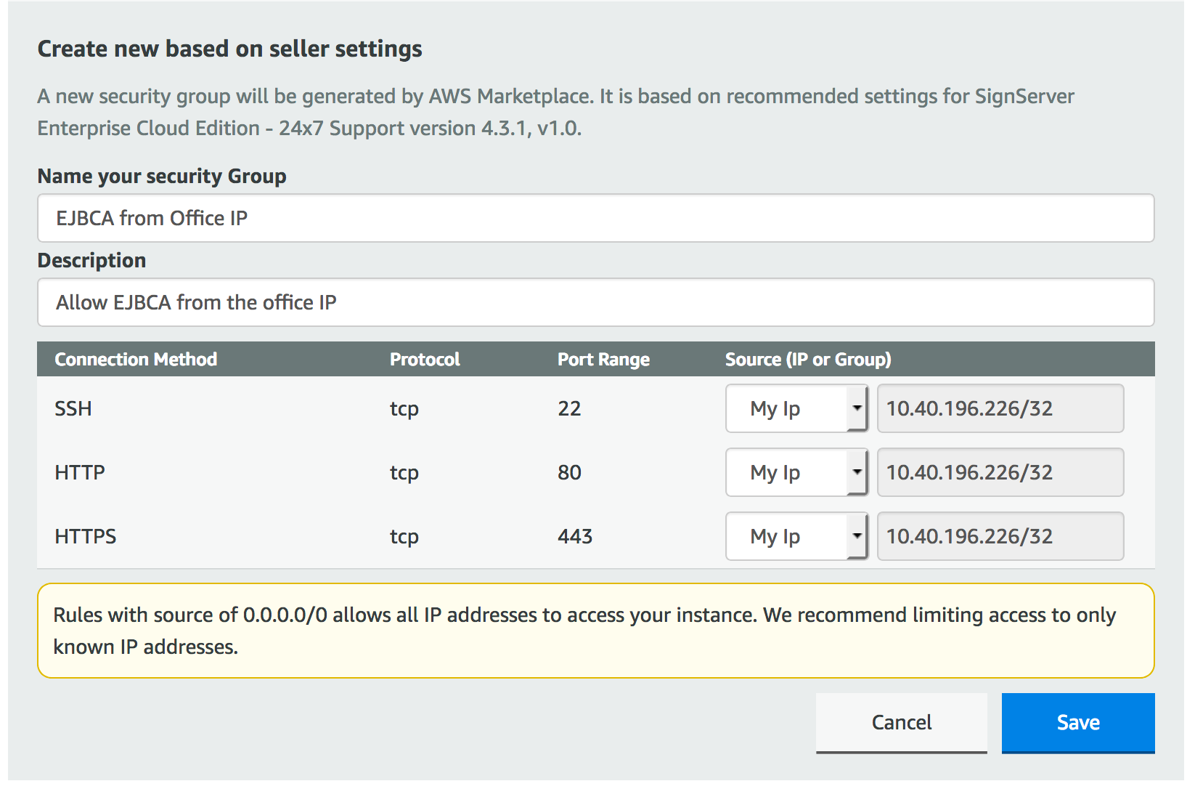
Task: Click the HTTP connection method row label
Action: pyautogui.click(x=80, y=472)
